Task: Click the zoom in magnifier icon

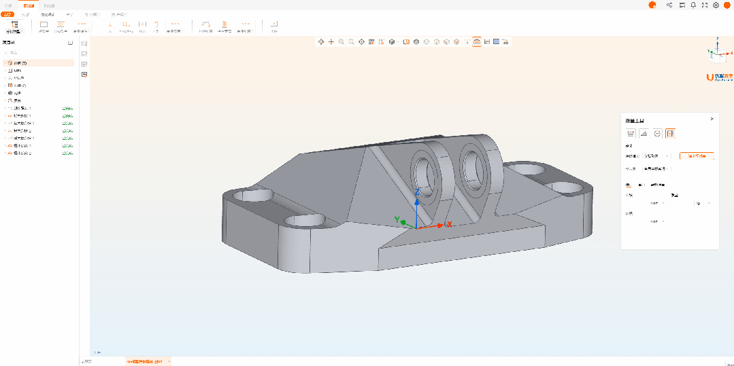Action: (x=341, y=42)
